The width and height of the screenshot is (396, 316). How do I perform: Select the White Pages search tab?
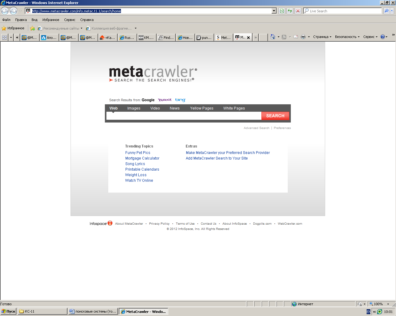point(234,108)
